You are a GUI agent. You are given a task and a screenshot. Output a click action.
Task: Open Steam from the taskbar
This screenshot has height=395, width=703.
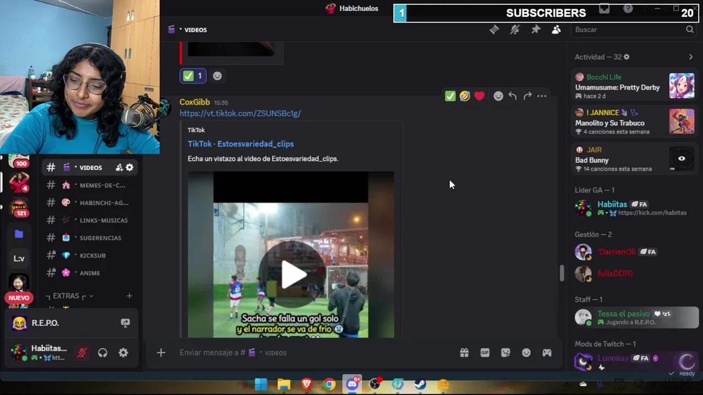pyautogui.click(x=420, y=385)
